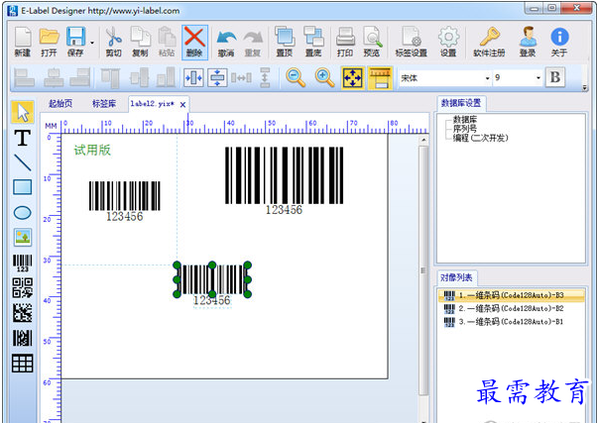Image resolution: width=597 pixels, height=423 pixels.
Task: Select object 2 Code128Auto-B2 in list
Action: click(x=511, y=308)
